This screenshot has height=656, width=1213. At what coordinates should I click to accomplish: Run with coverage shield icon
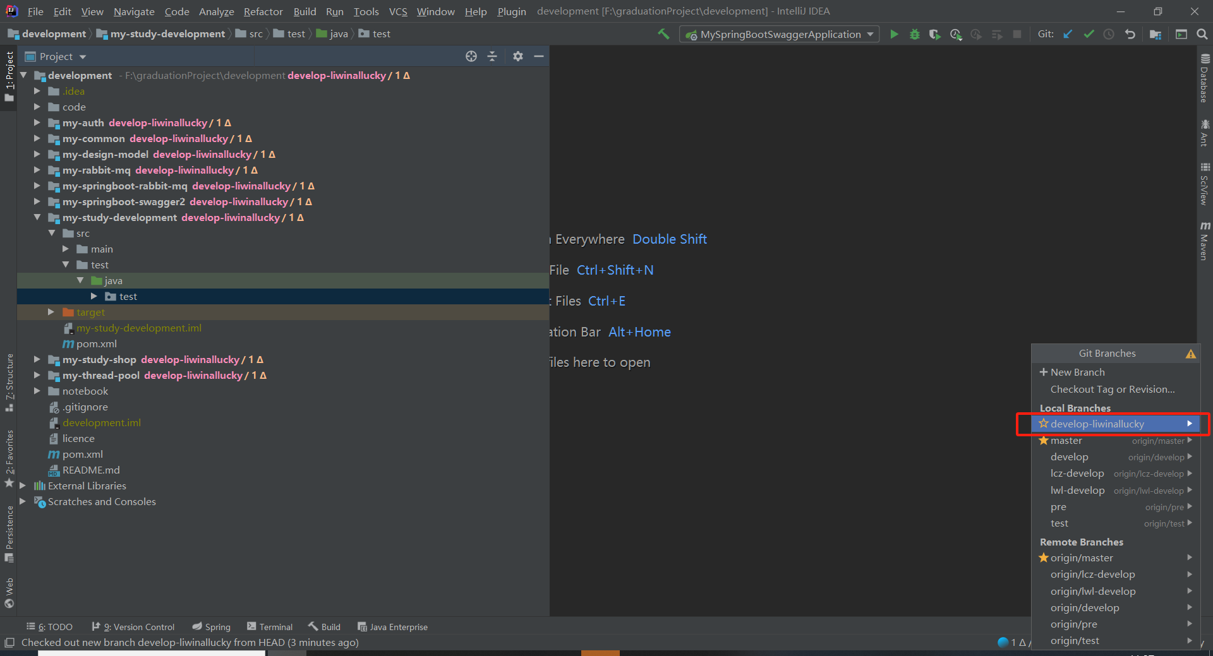(x=934, y=34)
